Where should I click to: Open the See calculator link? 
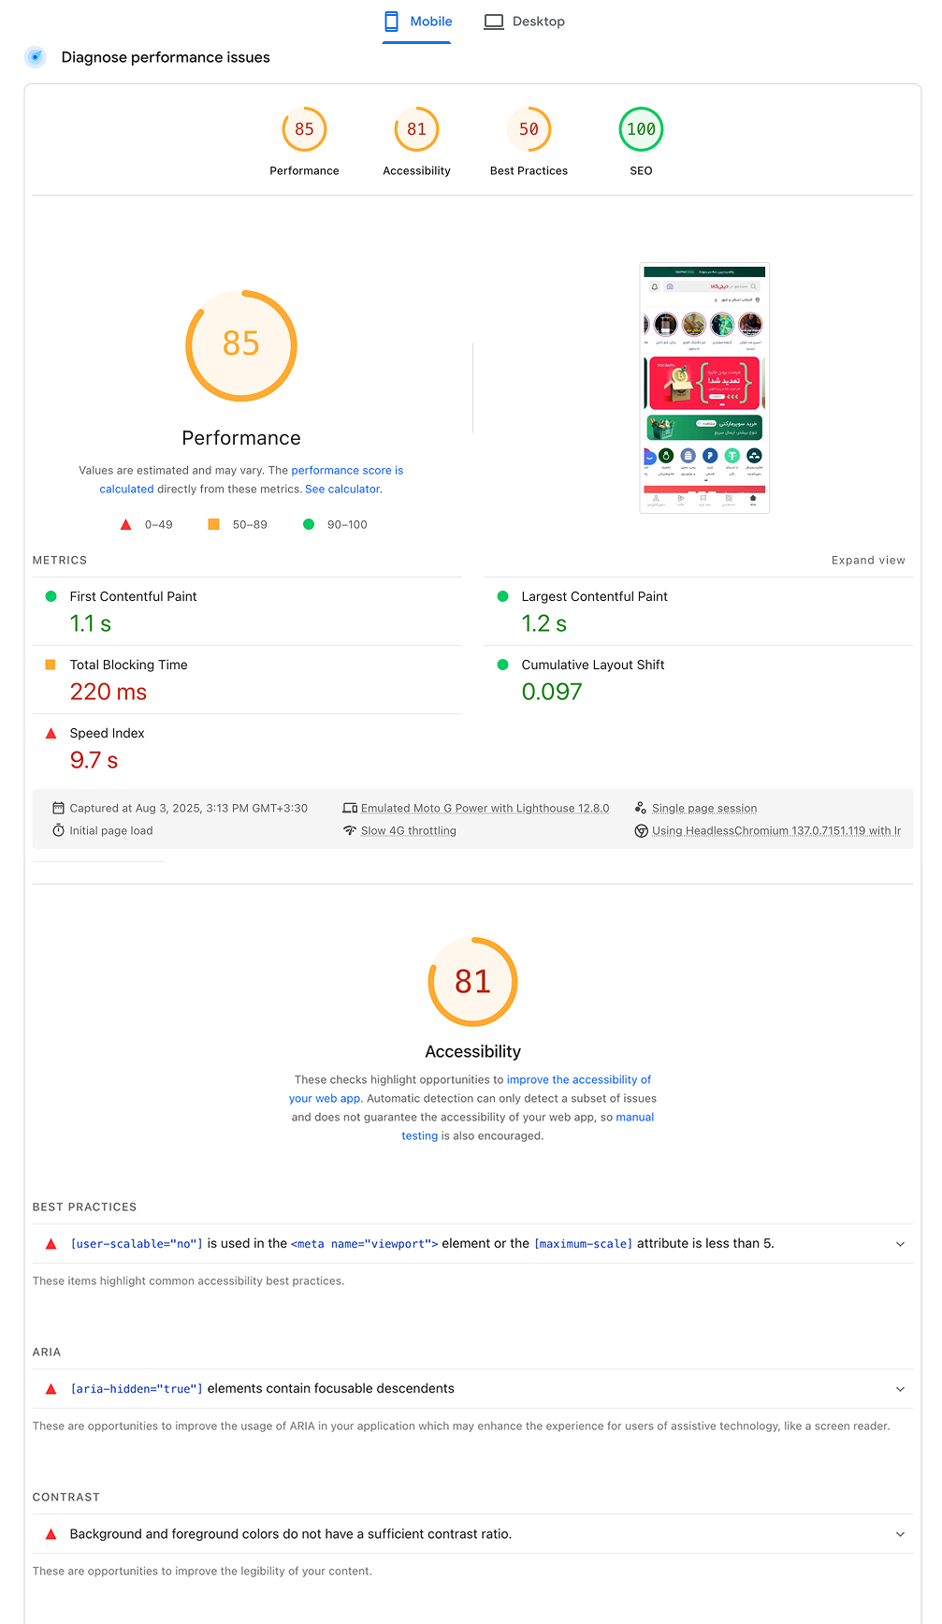pos(342,490)
